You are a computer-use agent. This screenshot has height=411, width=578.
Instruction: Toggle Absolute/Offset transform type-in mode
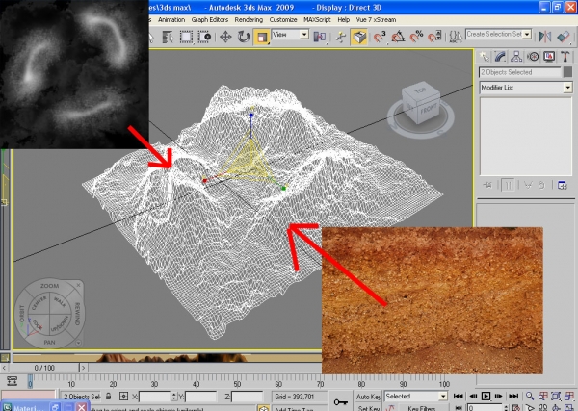click(x=123, y=397)
